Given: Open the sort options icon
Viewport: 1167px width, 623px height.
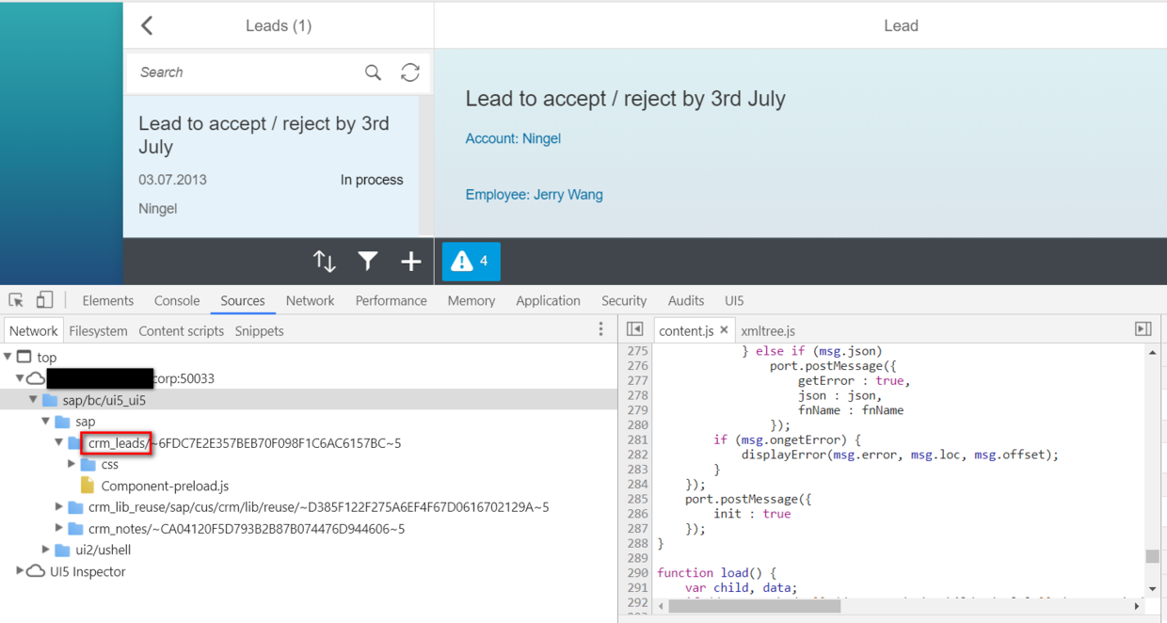Looking at the screenshot, I should [x=325, y=262].
